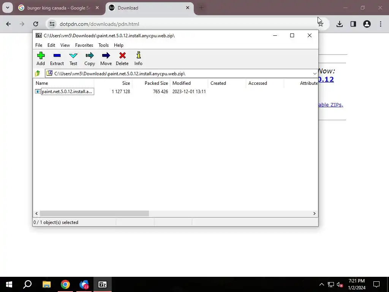Open the Help menu
Image resolution: width=389 pixels, height=292 pixels.
[119, 45]
